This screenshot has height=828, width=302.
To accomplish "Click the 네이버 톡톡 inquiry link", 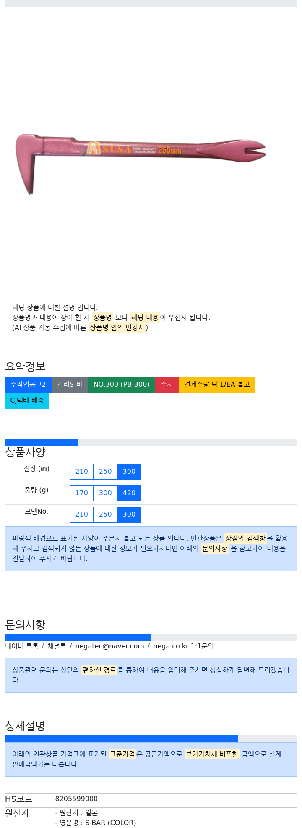I will click(22, 646).
